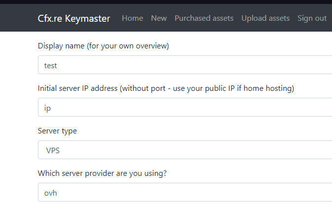Viewport: 332px width, 207px height.
Task: Open the New navigation item
Action: pos(159,18)
